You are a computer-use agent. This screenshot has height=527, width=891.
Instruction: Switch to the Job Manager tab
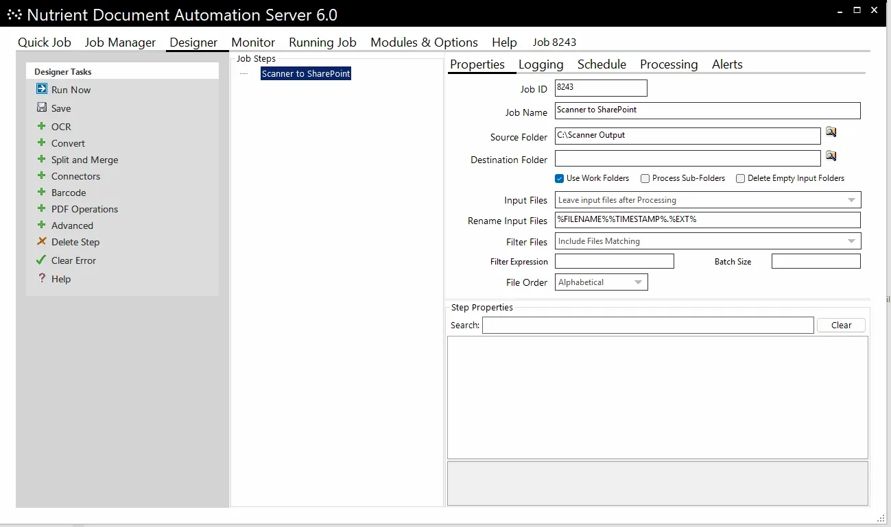coord(121,42)
